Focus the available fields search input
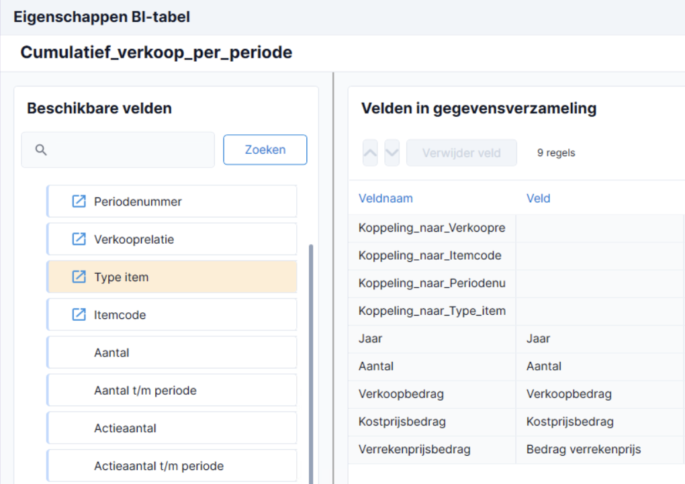The height and width of the screenshot is (484, 685). click(x=118, y=150)
